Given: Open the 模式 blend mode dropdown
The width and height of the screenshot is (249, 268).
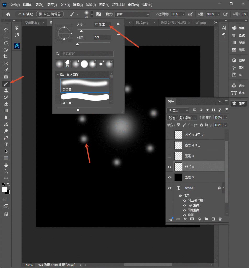Looking at the screenshot, I should 132,15.
